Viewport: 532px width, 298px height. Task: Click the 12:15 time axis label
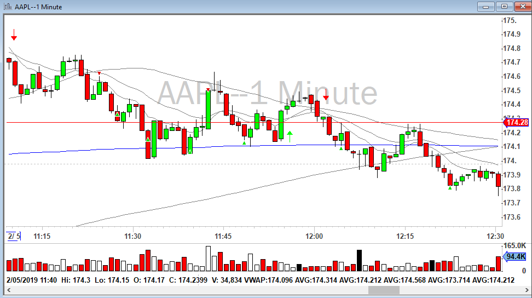[404, 236]
